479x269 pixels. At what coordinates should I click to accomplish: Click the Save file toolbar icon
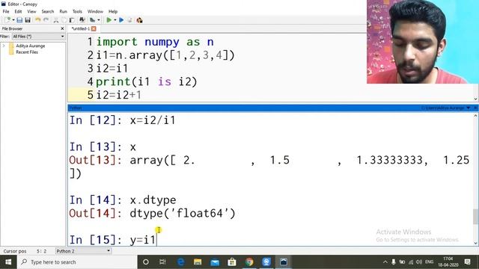click(19, 20)
